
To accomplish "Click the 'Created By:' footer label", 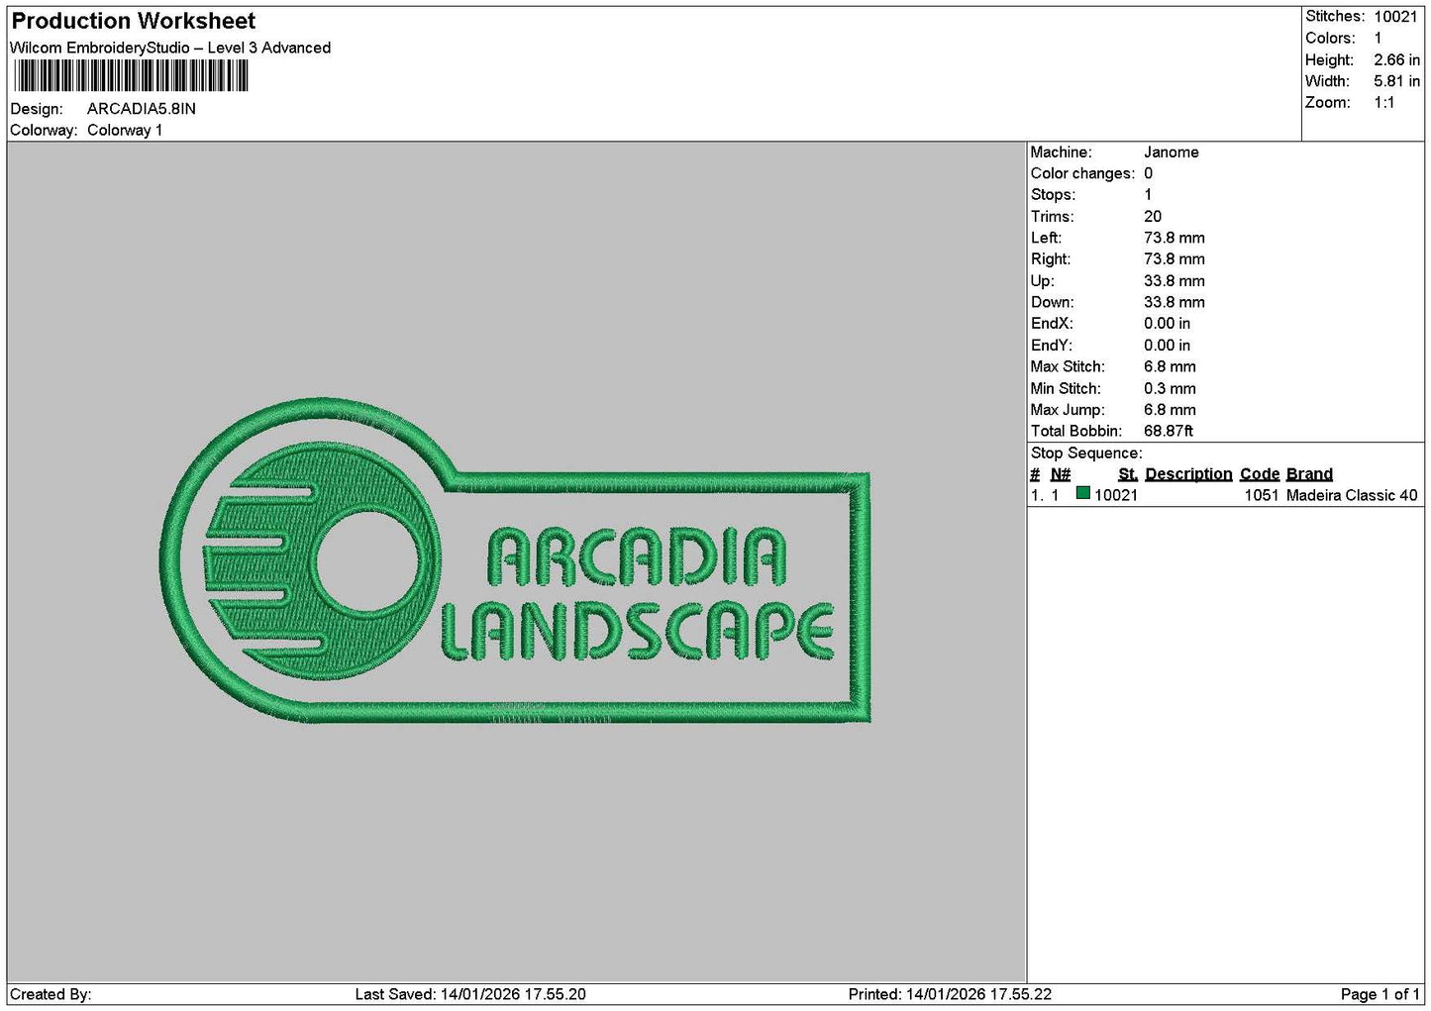I will pos(51,994).
